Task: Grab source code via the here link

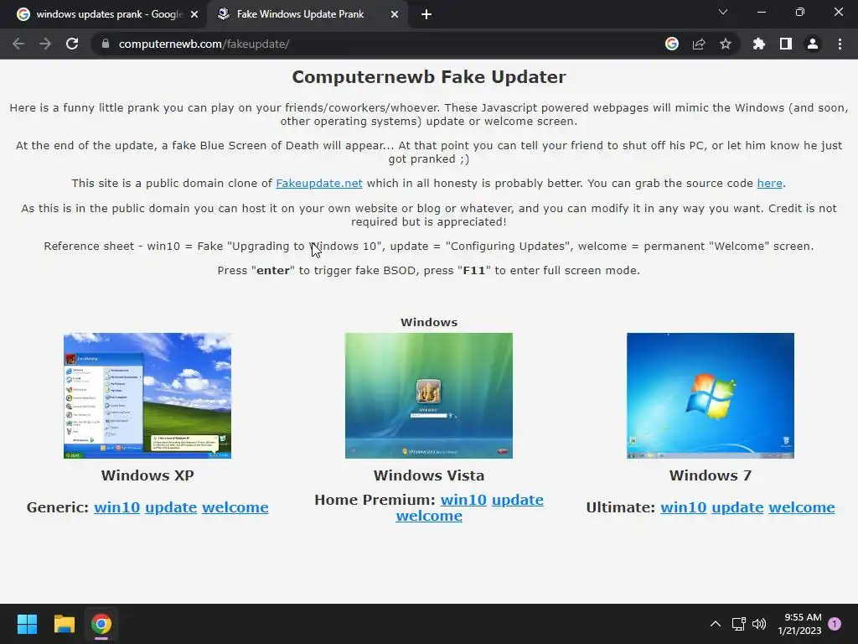Action: point(769,184)
